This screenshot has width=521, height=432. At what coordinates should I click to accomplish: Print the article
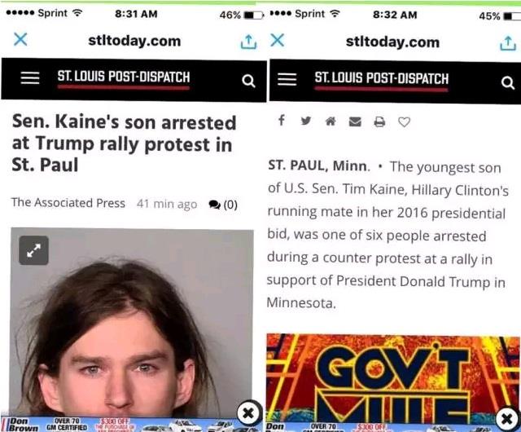click(x=379, y=121)
